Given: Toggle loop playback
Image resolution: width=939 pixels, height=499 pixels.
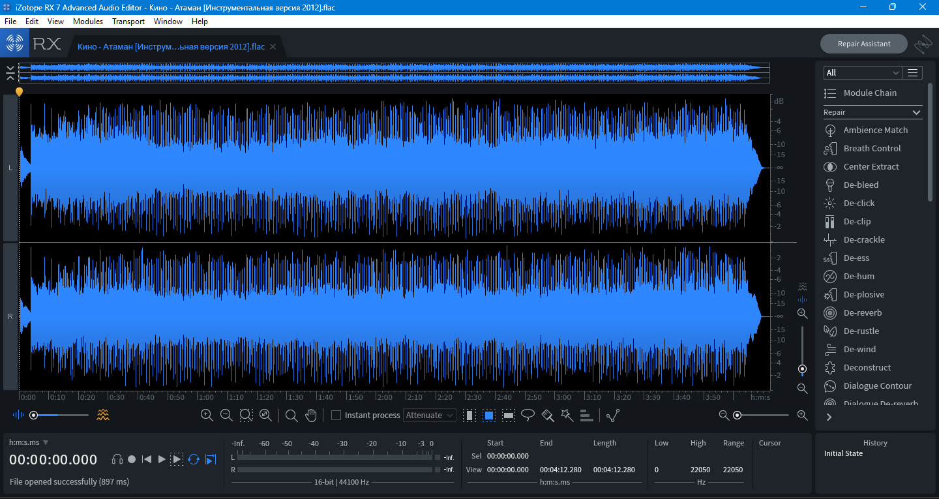Looking at the screenshot, I should tap(194, 459).
